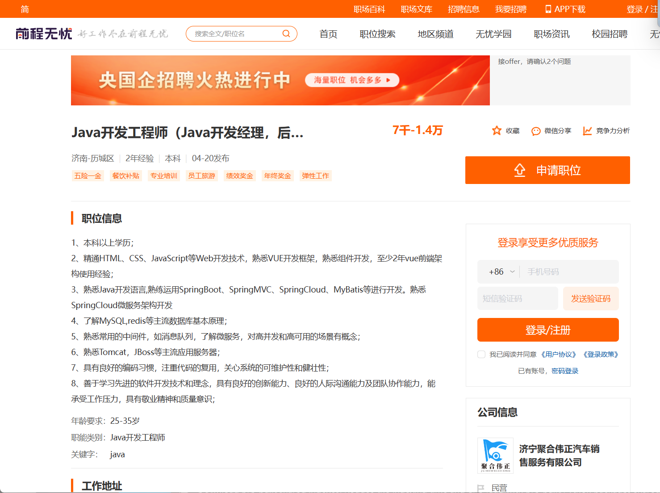This screenshot has height=493, width=660.
Task: Open WeChat share via the chat bubble icon
Action: pyautogui.click(x=535, y=131)
